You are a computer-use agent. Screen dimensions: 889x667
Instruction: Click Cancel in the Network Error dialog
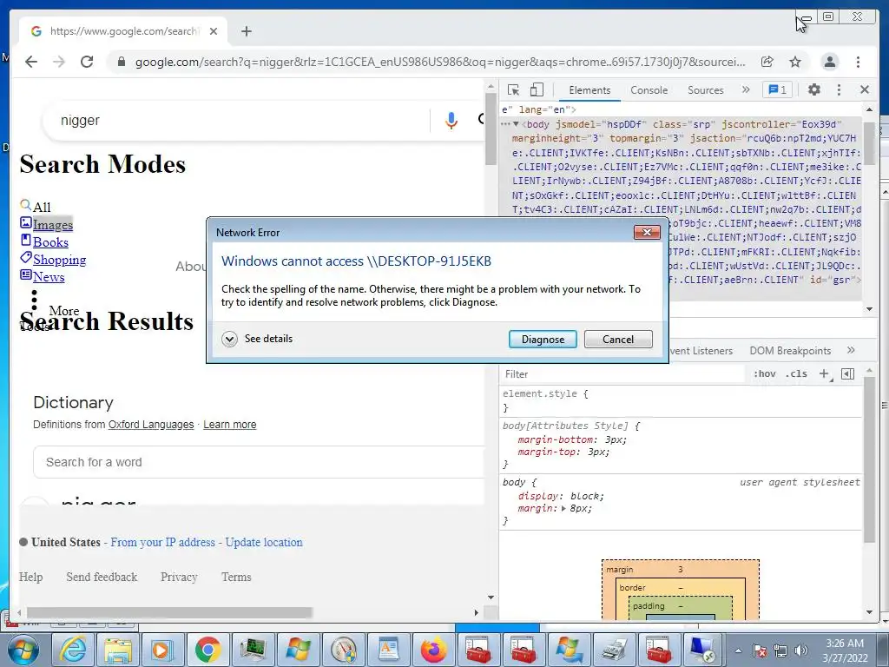coord(618,340)
